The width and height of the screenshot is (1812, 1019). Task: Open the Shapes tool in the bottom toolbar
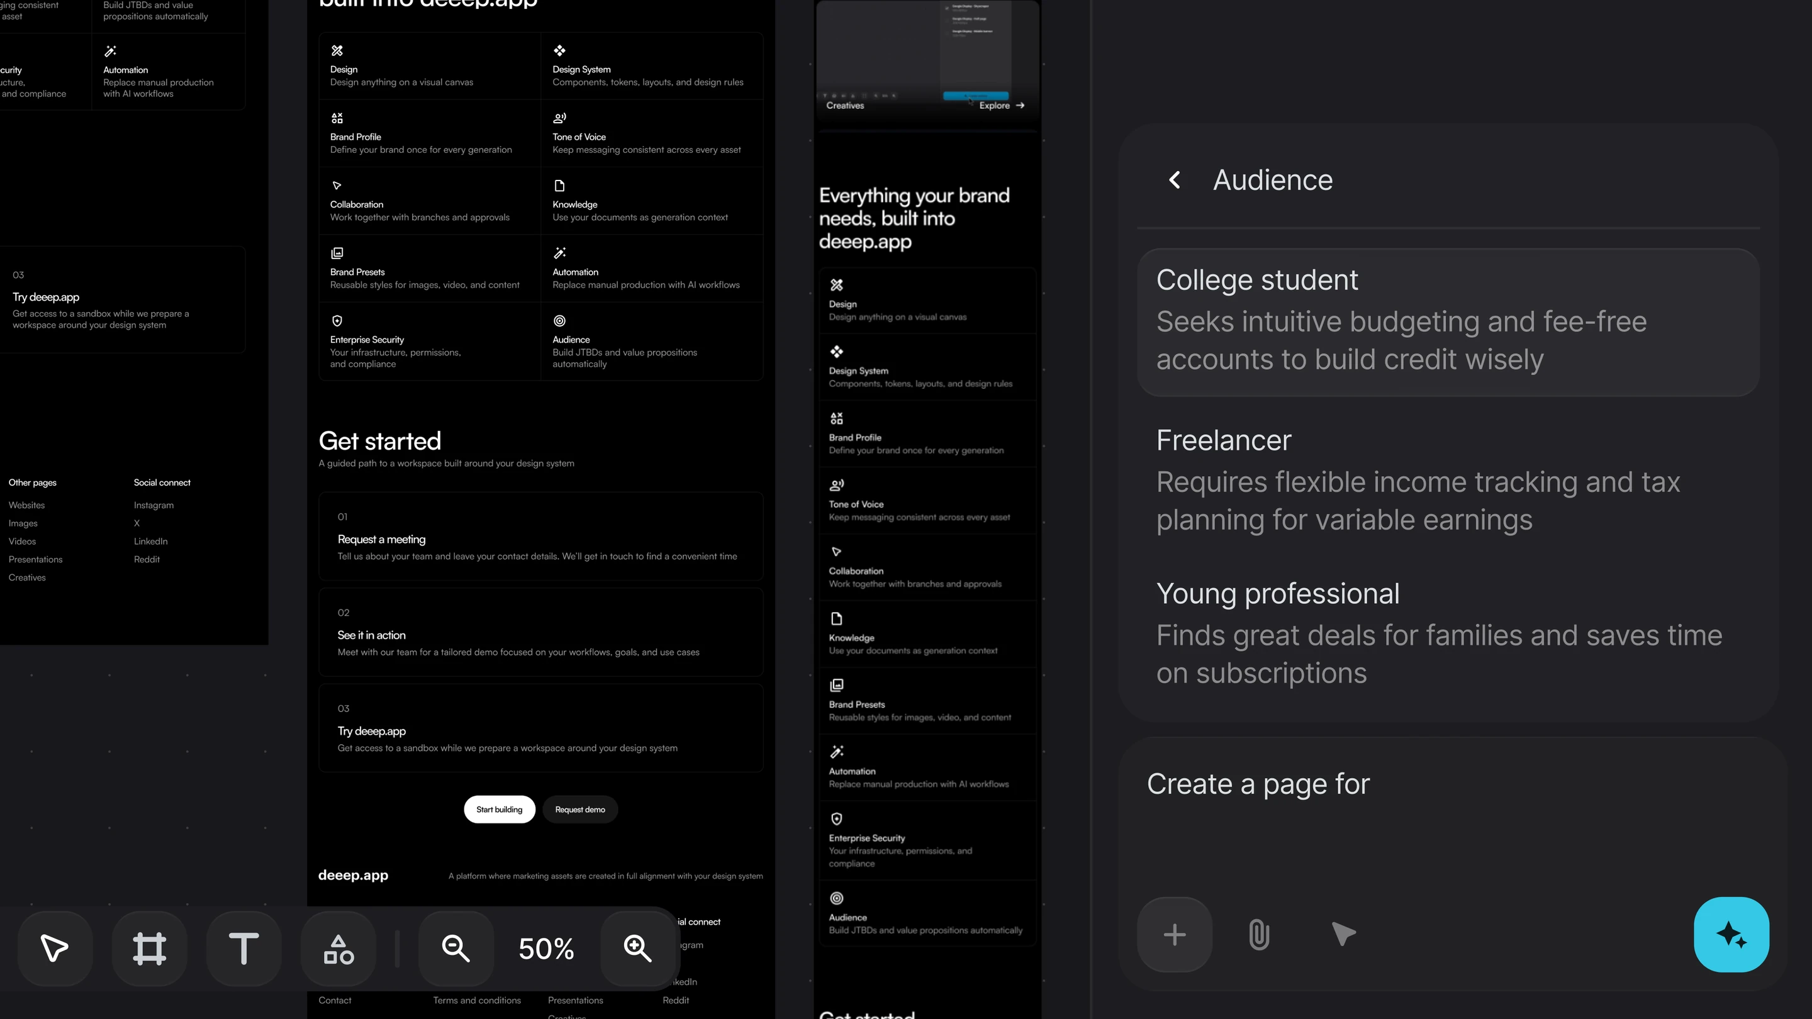[338, 948]
